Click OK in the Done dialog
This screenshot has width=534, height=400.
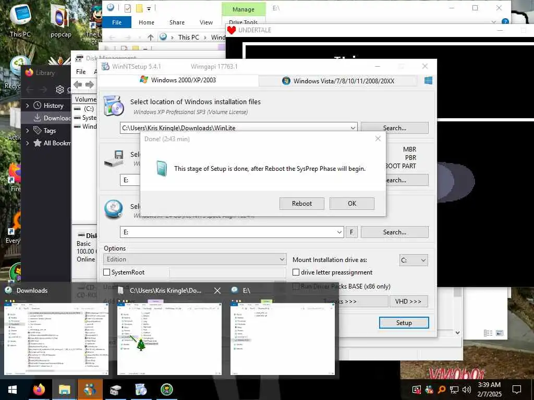coord(352,204)
